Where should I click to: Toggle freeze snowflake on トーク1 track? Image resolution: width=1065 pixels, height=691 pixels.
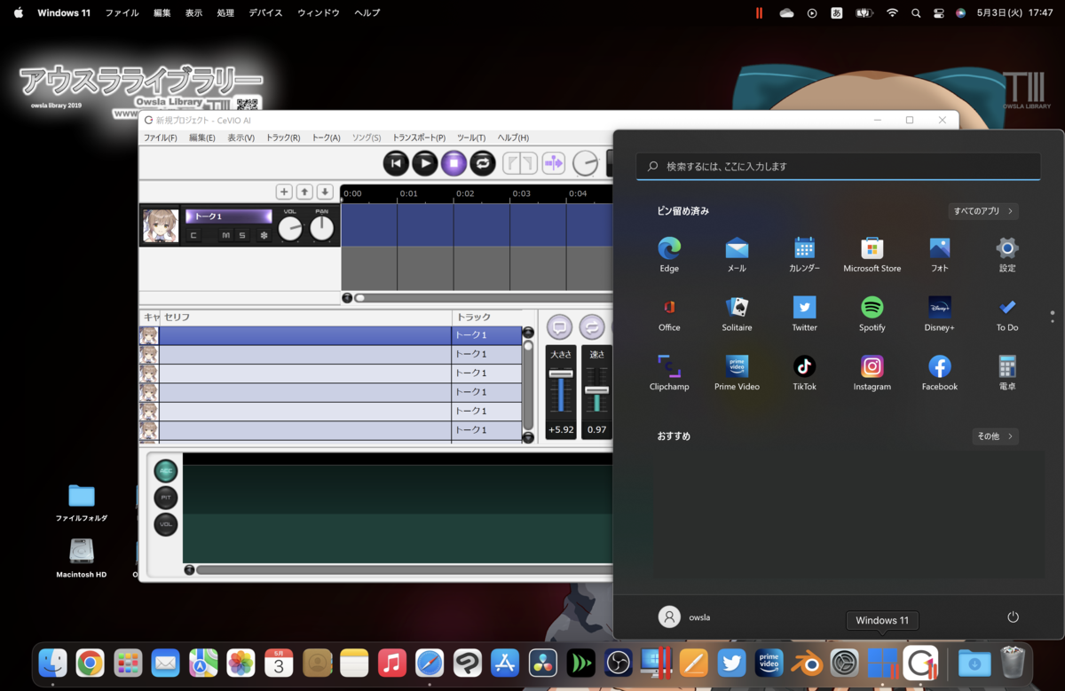point(264,235)
